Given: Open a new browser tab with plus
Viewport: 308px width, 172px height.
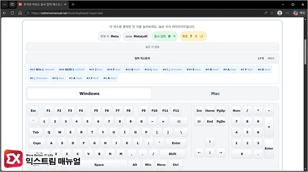Looking at the screenshot, I should [73, 5].
